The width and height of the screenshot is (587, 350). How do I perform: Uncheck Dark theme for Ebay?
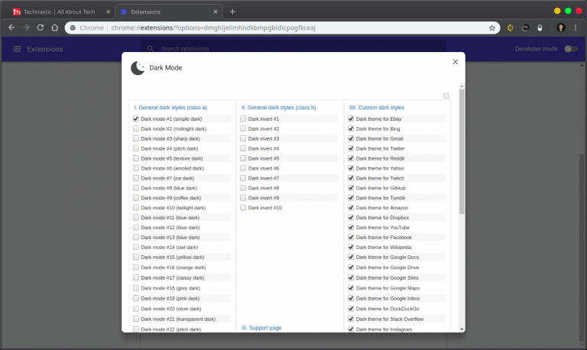[351, 118]
